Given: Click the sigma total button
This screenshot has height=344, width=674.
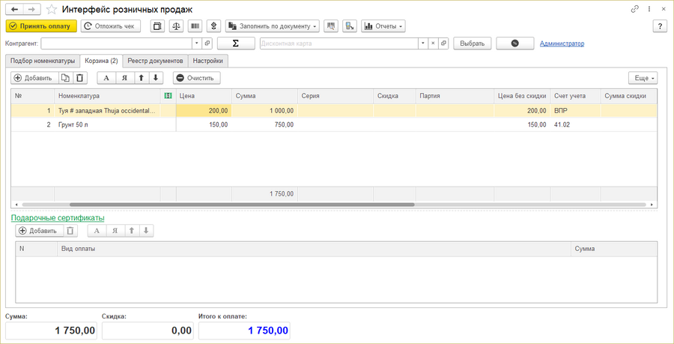Looking at the screenshot, I should tap(236, 43).
